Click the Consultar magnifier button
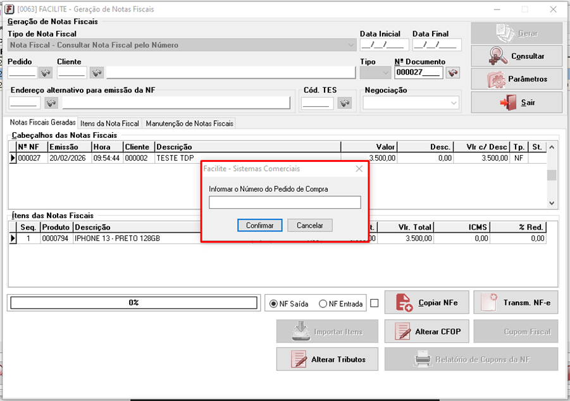Screen dimensions: 570x401 tap(516, 56)
